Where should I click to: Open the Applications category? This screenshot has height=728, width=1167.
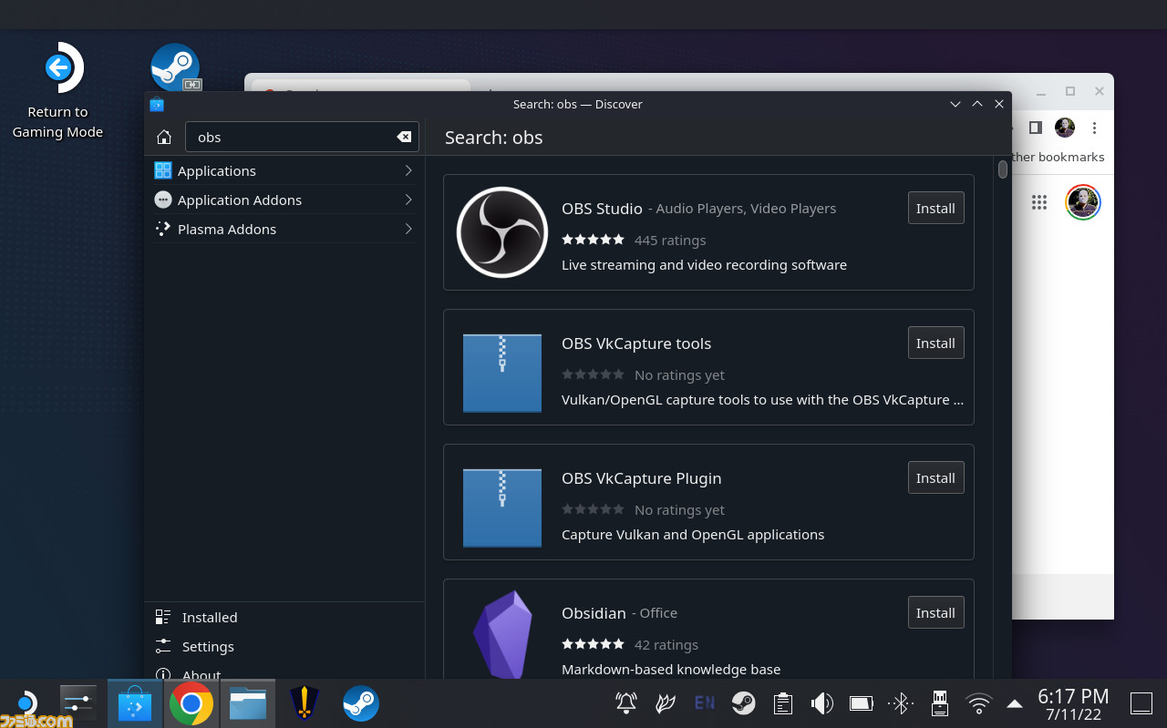click(x=284, y=170)
